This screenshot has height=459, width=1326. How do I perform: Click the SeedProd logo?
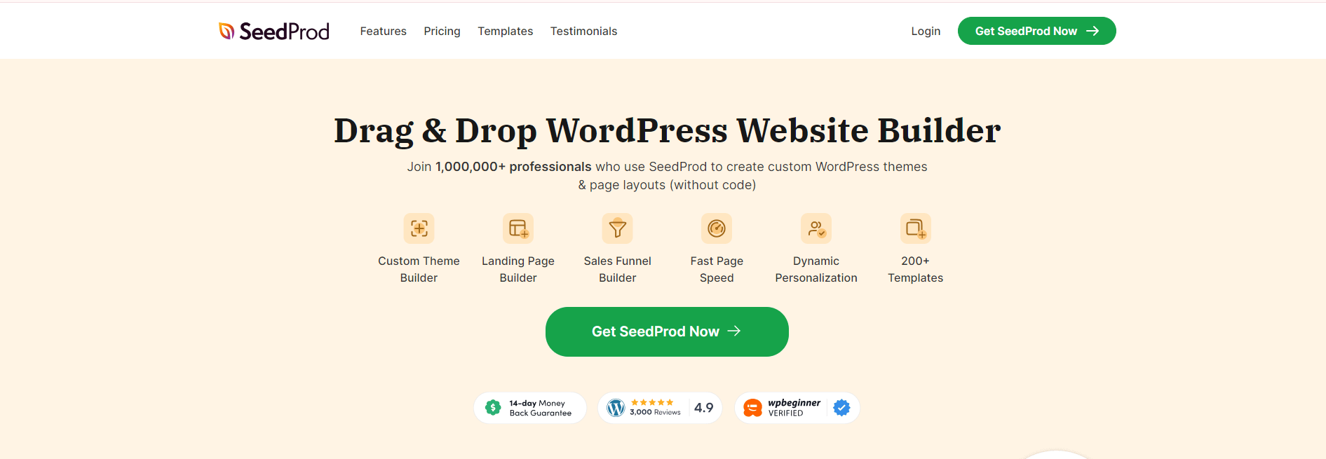coord(274,31)
